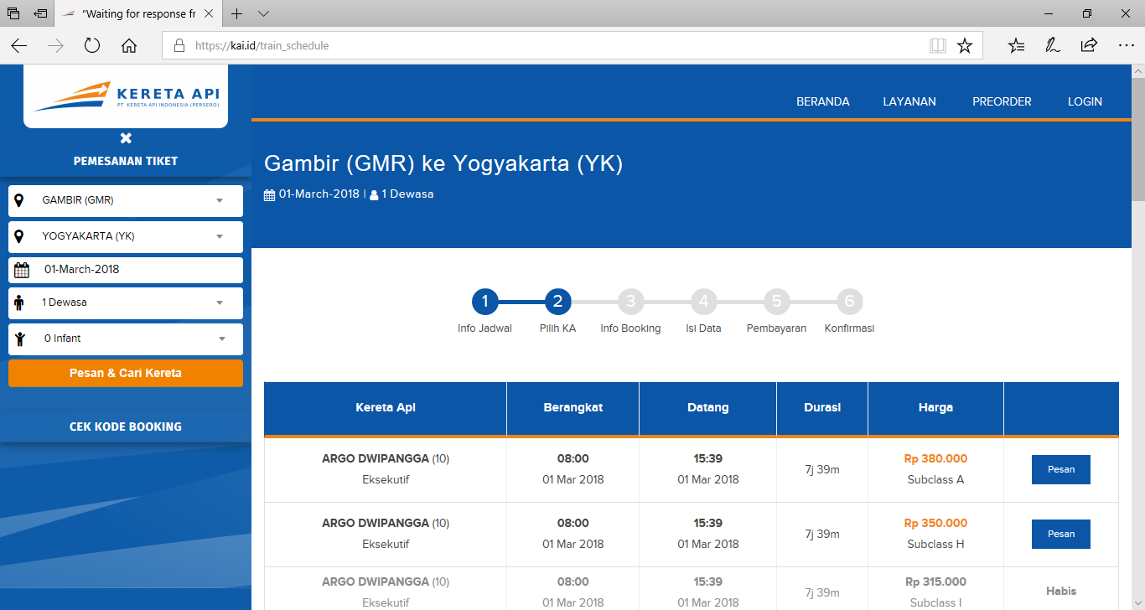
Task: Click the Berangkat column header
Action: point(573,408)
